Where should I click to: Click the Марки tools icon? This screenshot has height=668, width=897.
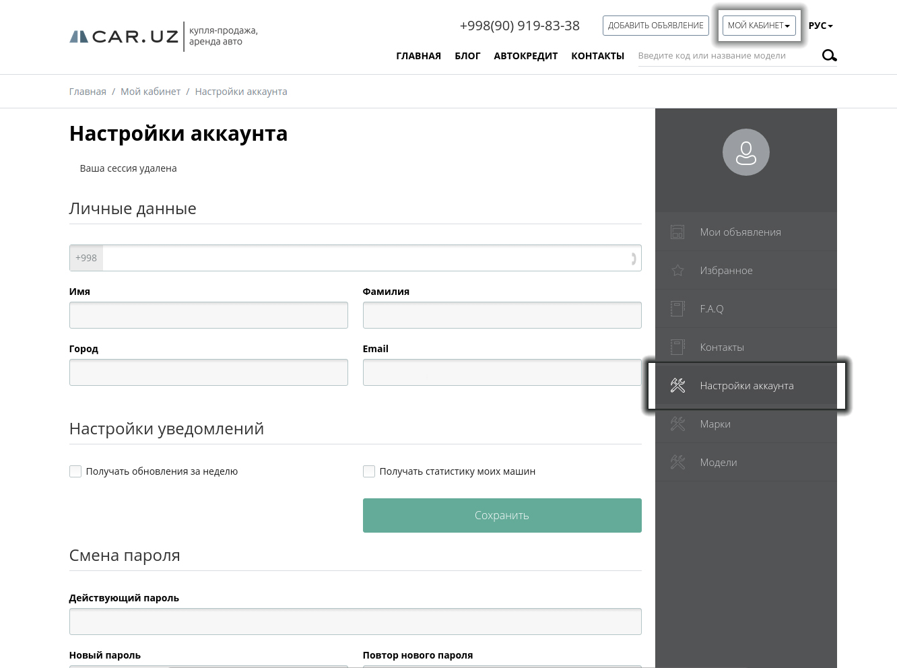pos(677,424)
